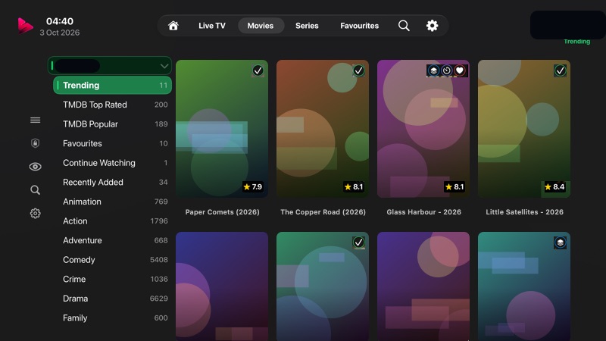
Task: Select Favourites in the category list
Action: tap(112, 143)
